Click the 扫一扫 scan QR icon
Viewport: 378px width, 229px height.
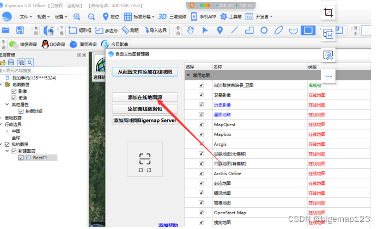tap(145, 159)
